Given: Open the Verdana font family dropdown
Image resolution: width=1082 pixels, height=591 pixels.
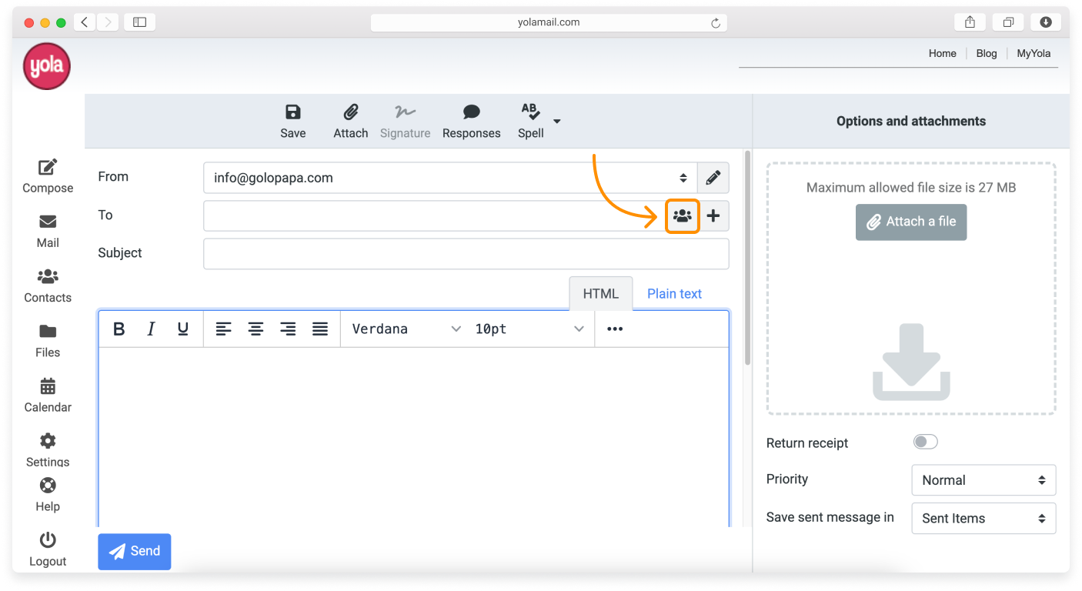Looking at the screenshot, I should (406, 329).
